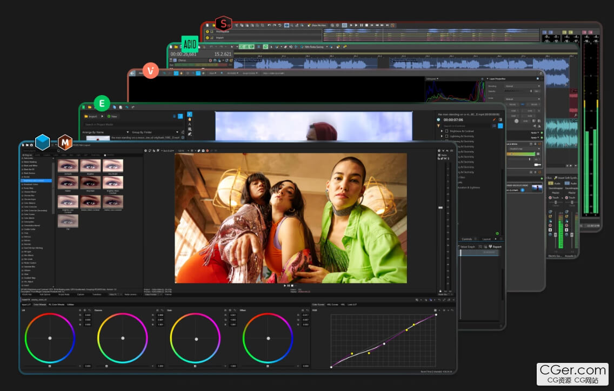Click the red record icon above preview
Screen dimensions: 614x391
tap(207, 151)
